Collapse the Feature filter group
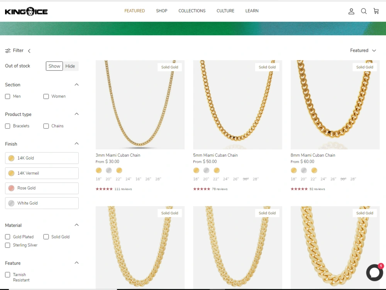Screen dimensions: 386x290 pos(76,263)
